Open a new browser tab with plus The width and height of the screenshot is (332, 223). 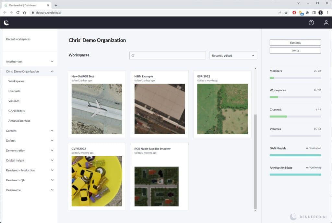point(56,5)
